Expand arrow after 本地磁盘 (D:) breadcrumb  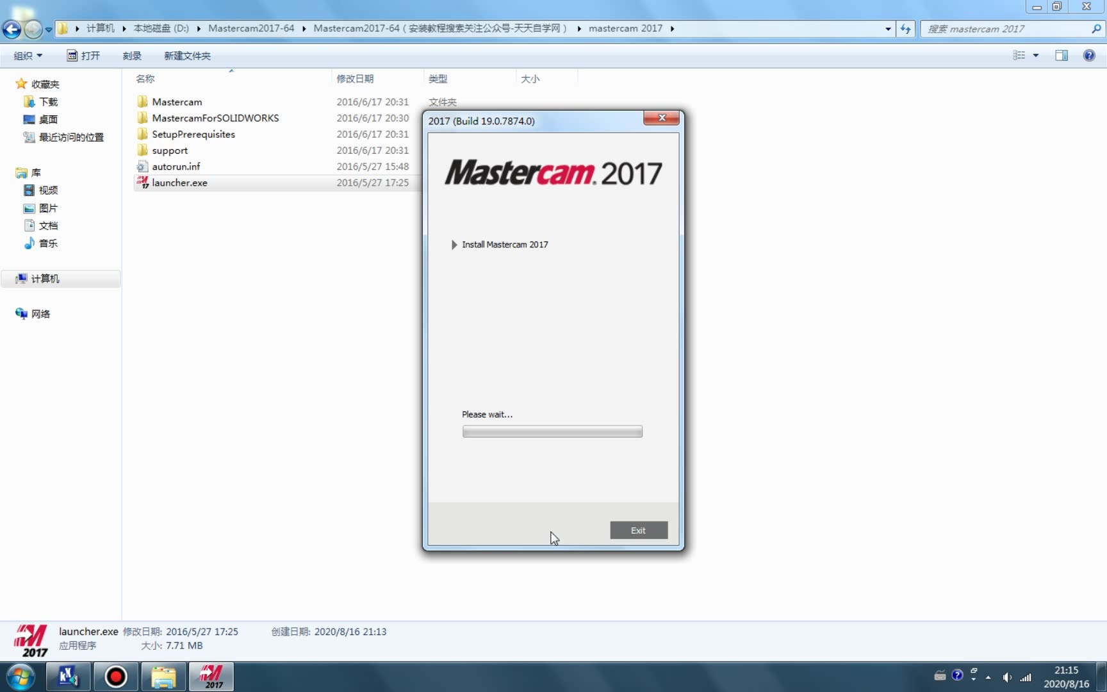click(199, 29)
